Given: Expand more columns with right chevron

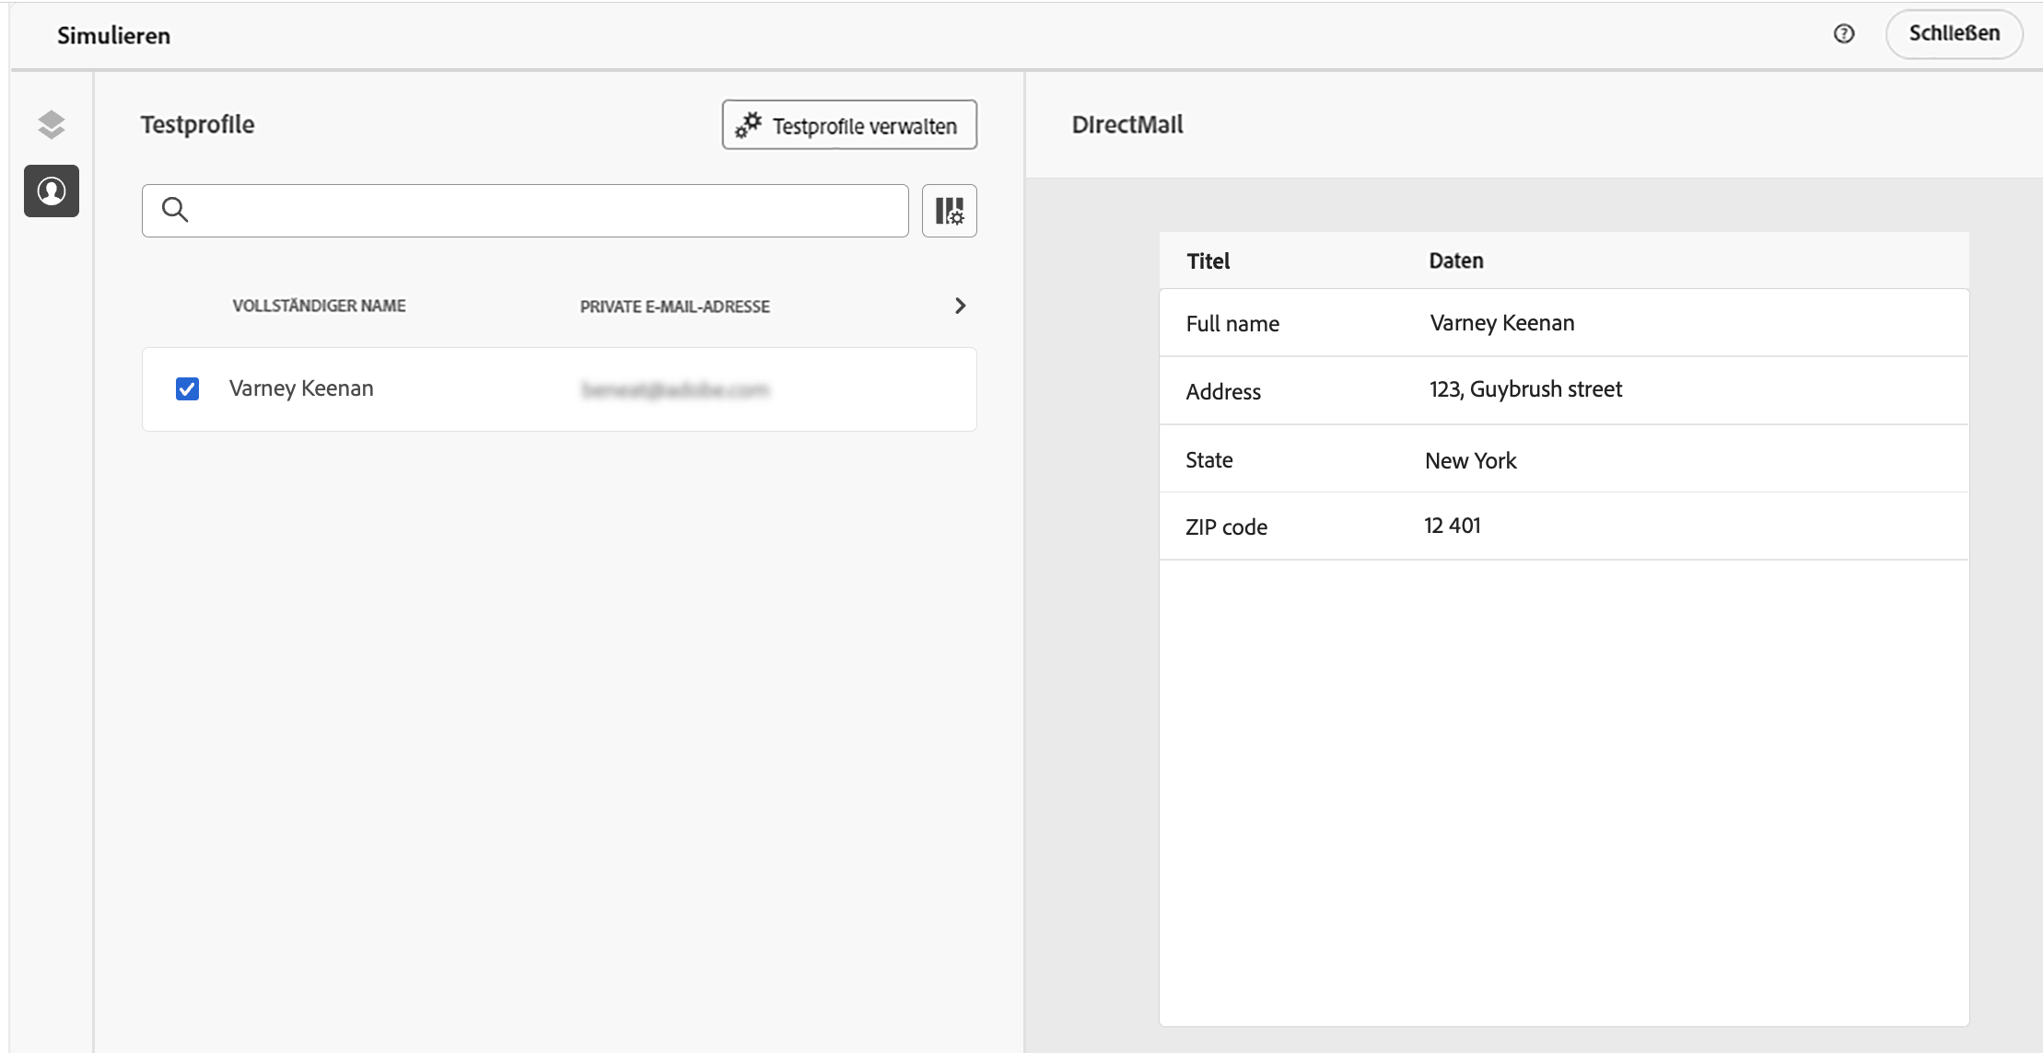Looking at the screenshot, I should pos(960,306).
